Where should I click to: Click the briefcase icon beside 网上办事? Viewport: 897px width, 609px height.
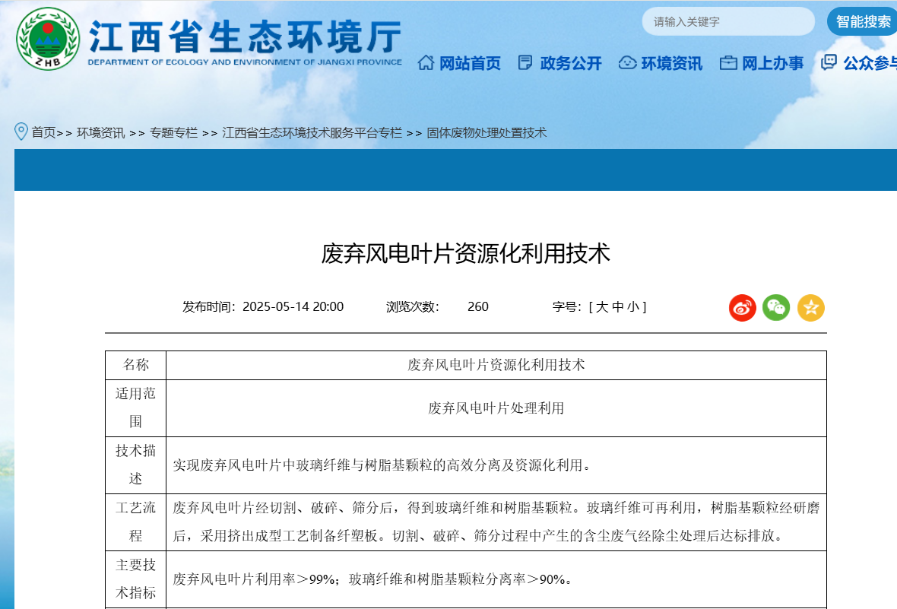728,63
